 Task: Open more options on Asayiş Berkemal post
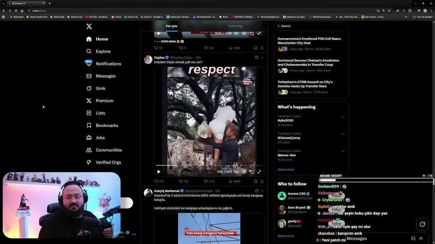pyautogui.click(x=262, y=191)
